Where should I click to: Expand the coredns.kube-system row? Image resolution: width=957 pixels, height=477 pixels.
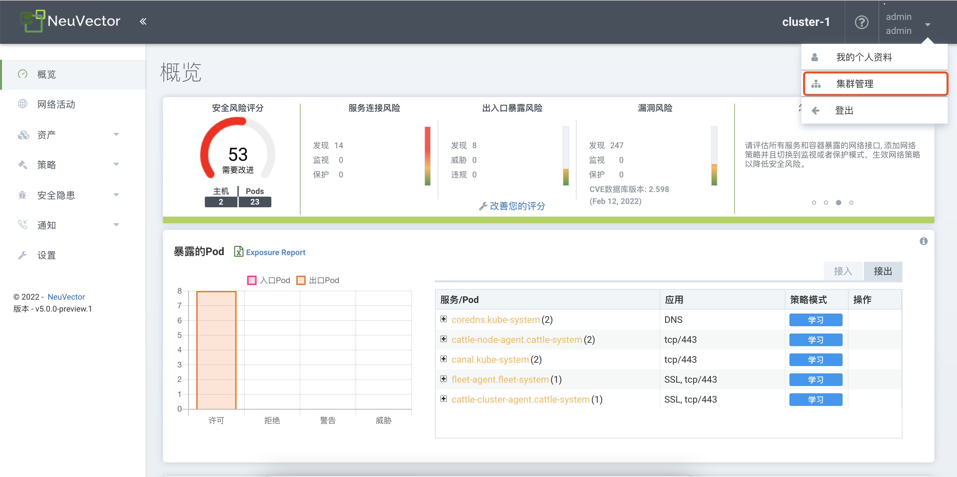pyautogui.click(x=443, y=319)
